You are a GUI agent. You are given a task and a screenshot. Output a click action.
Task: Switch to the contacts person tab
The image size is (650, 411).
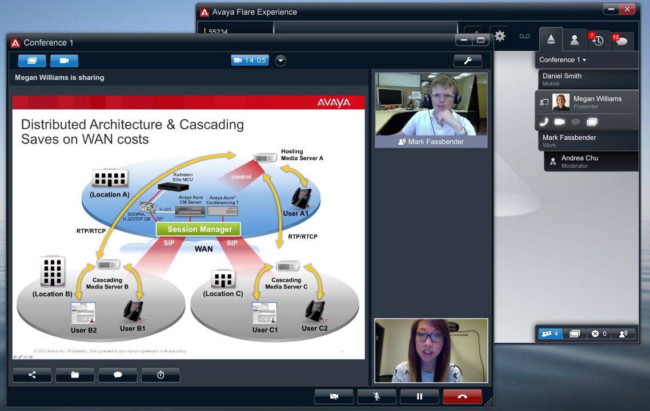[575, 40]
